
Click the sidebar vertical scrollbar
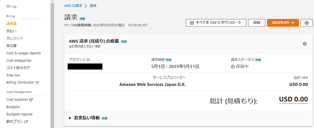click(x=52, y=64)
